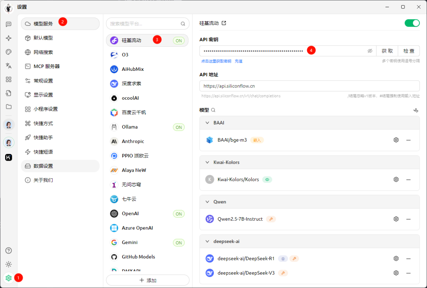Screen dimensions: 427x288
Task: Remove the BAAI/bge-m3 model
Action: click(x=408, y=140)
